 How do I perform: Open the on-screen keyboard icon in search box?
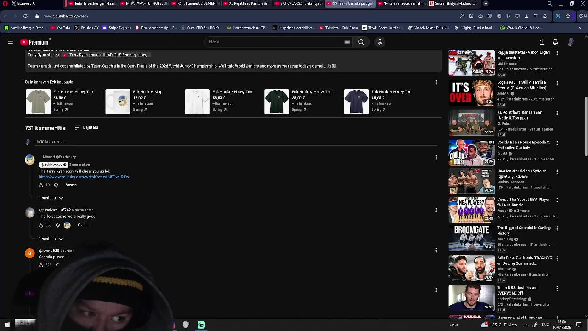pyautogui.click(x=347, y=42)
